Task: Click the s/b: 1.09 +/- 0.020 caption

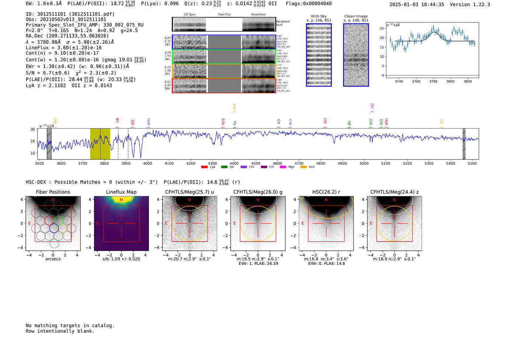Action: click(x=121, y=259)
